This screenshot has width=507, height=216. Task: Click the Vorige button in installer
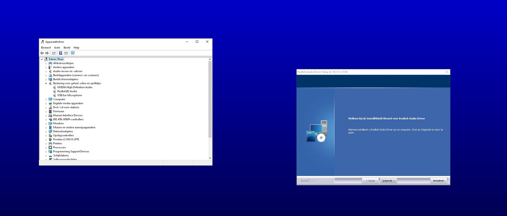tap(370, 180)
